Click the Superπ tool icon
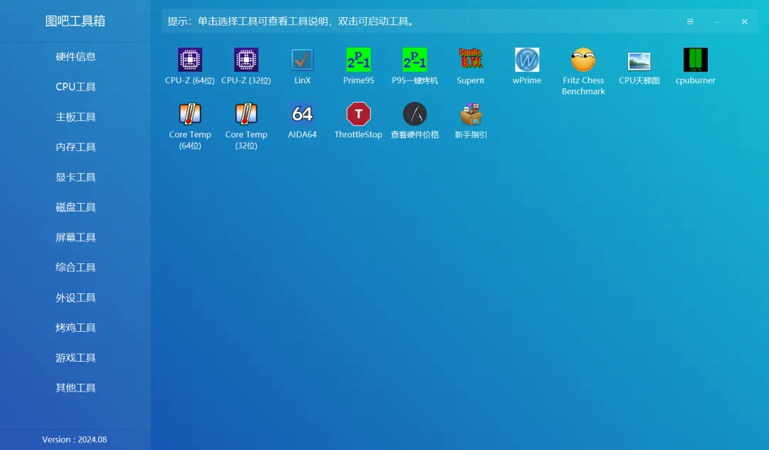 pyautogui.click(x=471, y=59)
